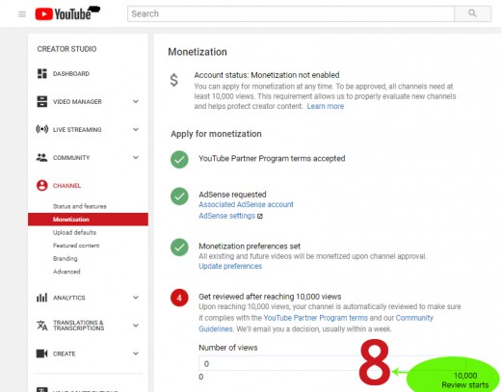Click Update preferences link
501x392 pixels.
(x=230, y=266)
